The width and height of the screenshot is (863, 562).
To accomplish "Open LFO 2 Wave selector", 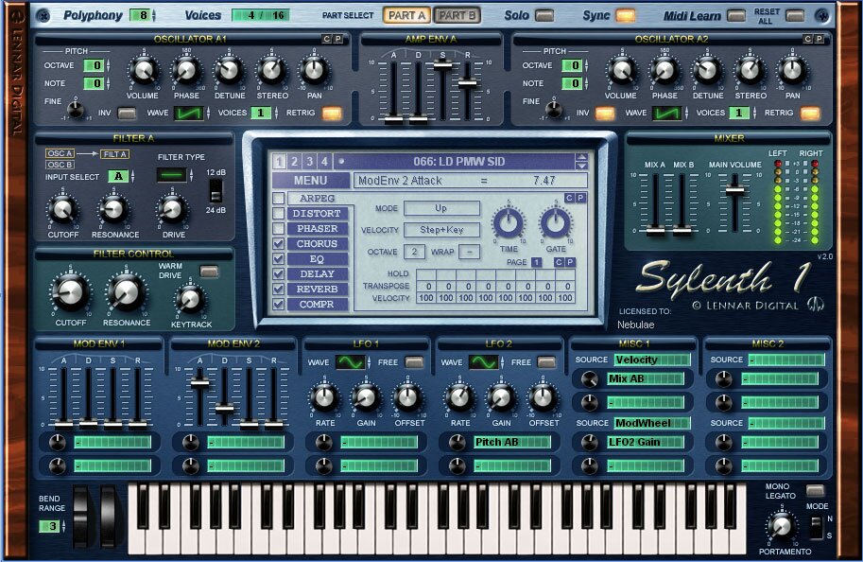I will point(484,362).
